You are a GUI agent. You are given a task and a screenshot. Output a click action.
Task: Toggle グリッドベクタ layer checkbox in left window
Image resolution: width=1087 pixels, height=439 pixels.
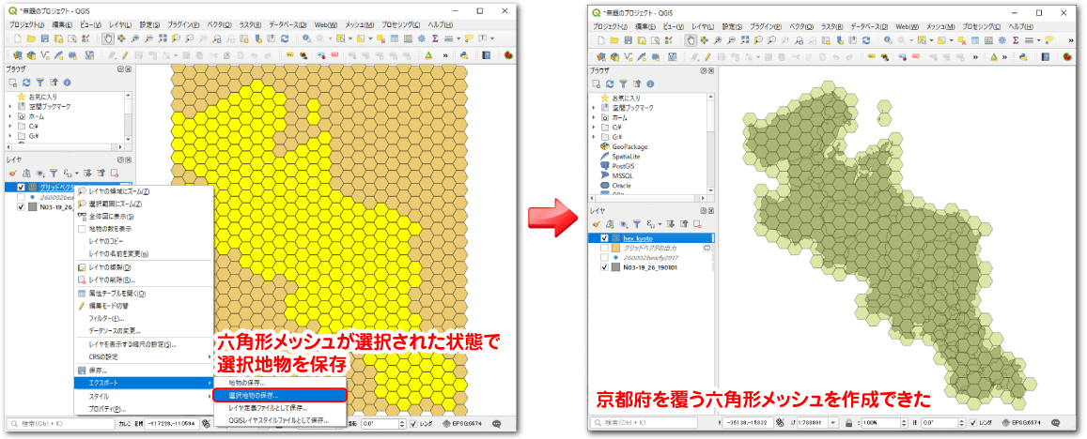pos(21,187)
